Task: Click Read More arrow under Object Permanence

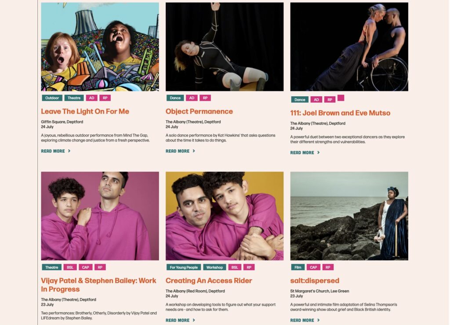Action: coord(194,151)
